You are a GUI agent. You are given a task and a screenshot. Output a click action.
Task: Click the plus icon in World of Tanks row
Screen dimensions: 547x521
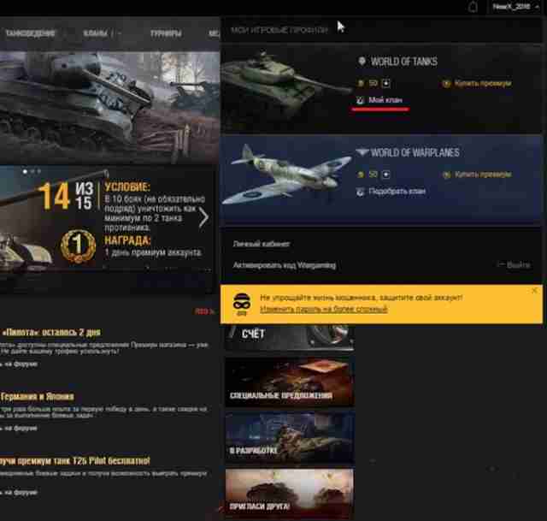click(x=385, y=83)
